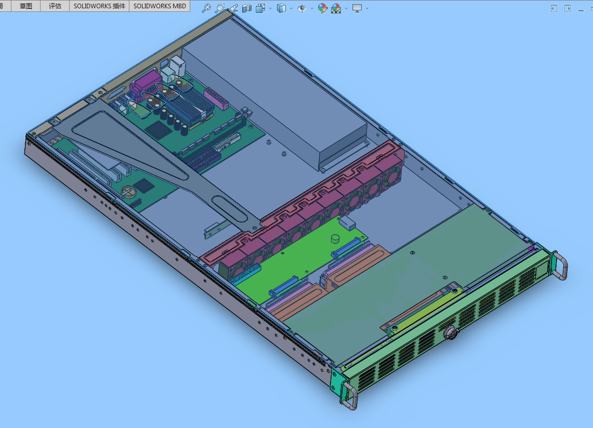Switch to the 评估 tab
The image size is (593, 428).
tap(55, 6)
